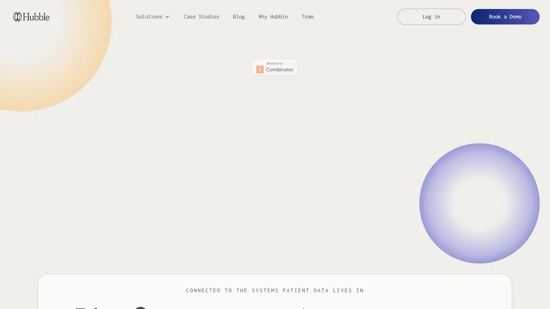Click the "CONNECTED TO THE SYSTEMS PATIENT DATA LIVES IN" heading
The width and height of the screenshot is (550, 309).
275,291
